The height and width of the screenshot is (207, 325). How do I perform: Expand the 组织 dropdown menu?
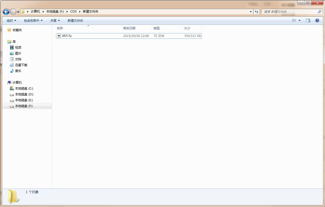(x=11, y=20)
